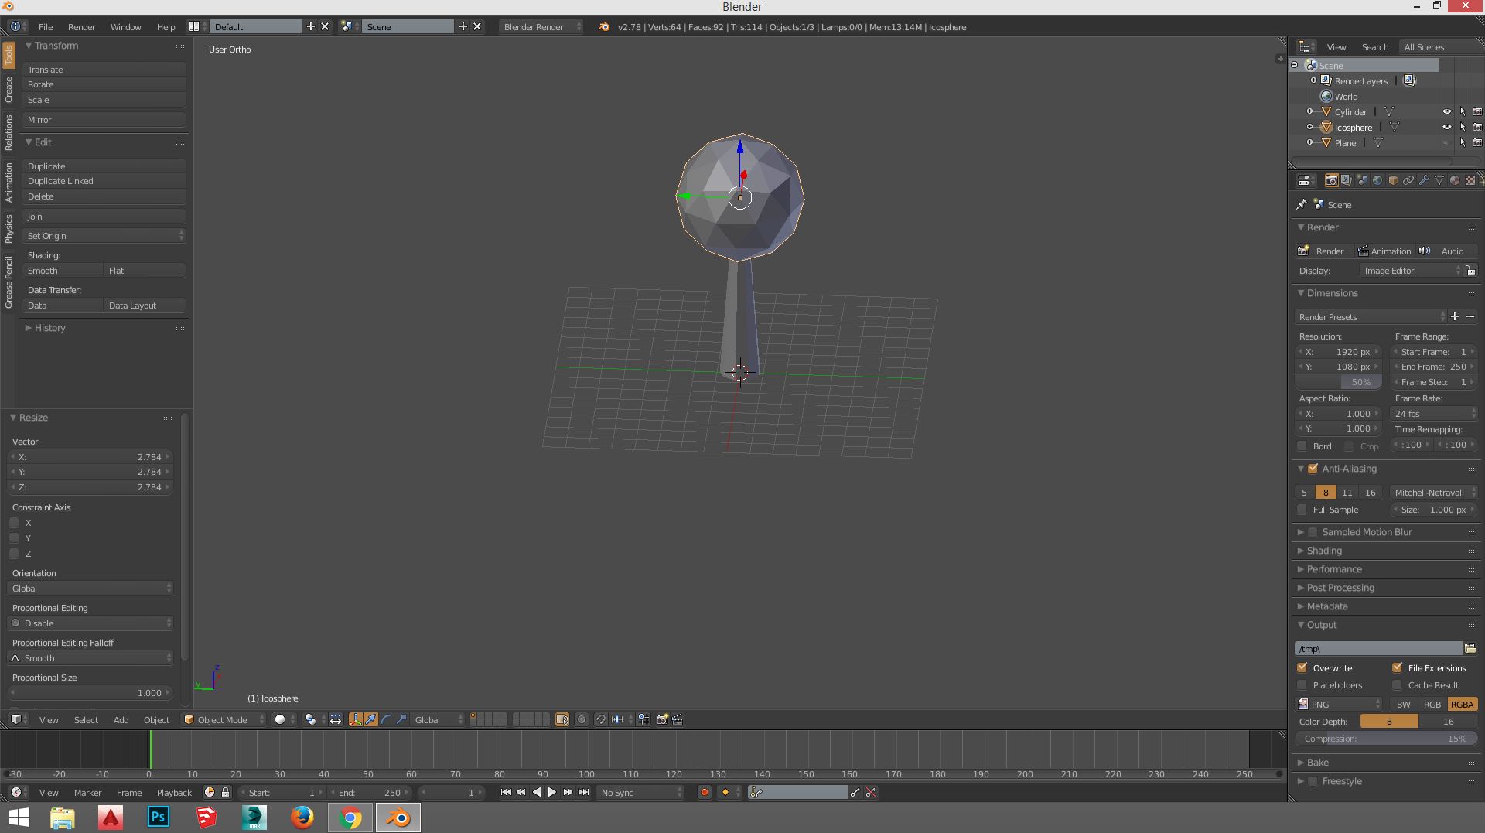
Task: Open the Render properties tab (camera icon)
Action: pyautogui.click(x=1331, y=180)
